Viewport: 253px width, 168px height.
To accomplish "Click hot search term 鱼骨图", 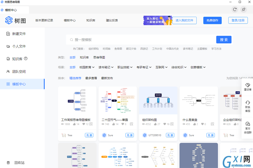I will pyautogui.click(x=118, y=49).
